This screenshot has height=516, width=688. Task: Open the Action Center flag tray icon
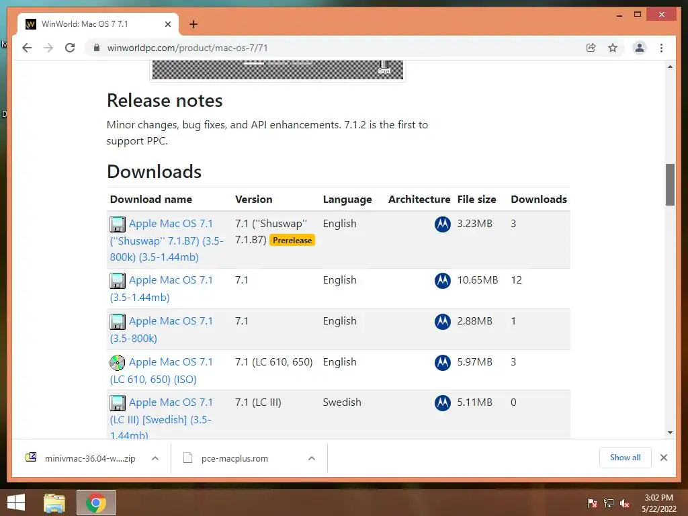click(592, 503)
